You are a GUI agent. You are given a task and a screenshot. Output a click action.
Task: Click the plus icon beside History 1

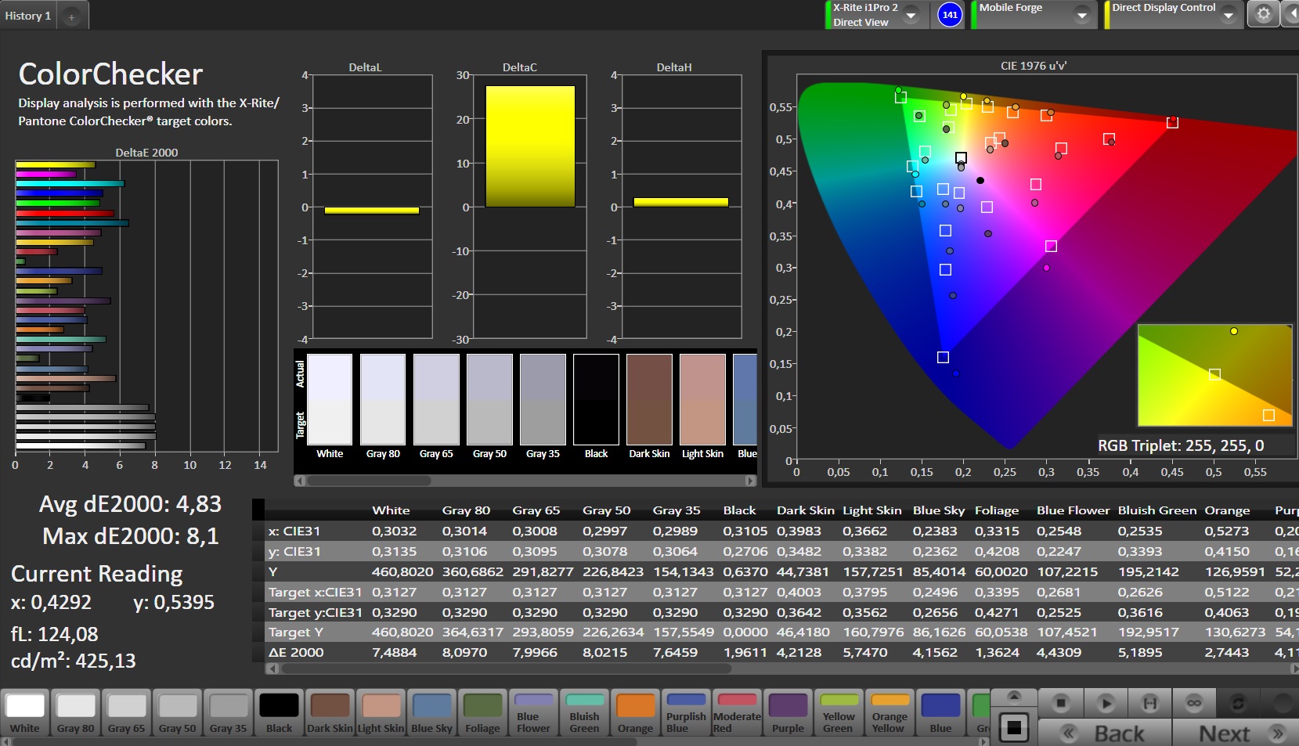coord(71,16)
